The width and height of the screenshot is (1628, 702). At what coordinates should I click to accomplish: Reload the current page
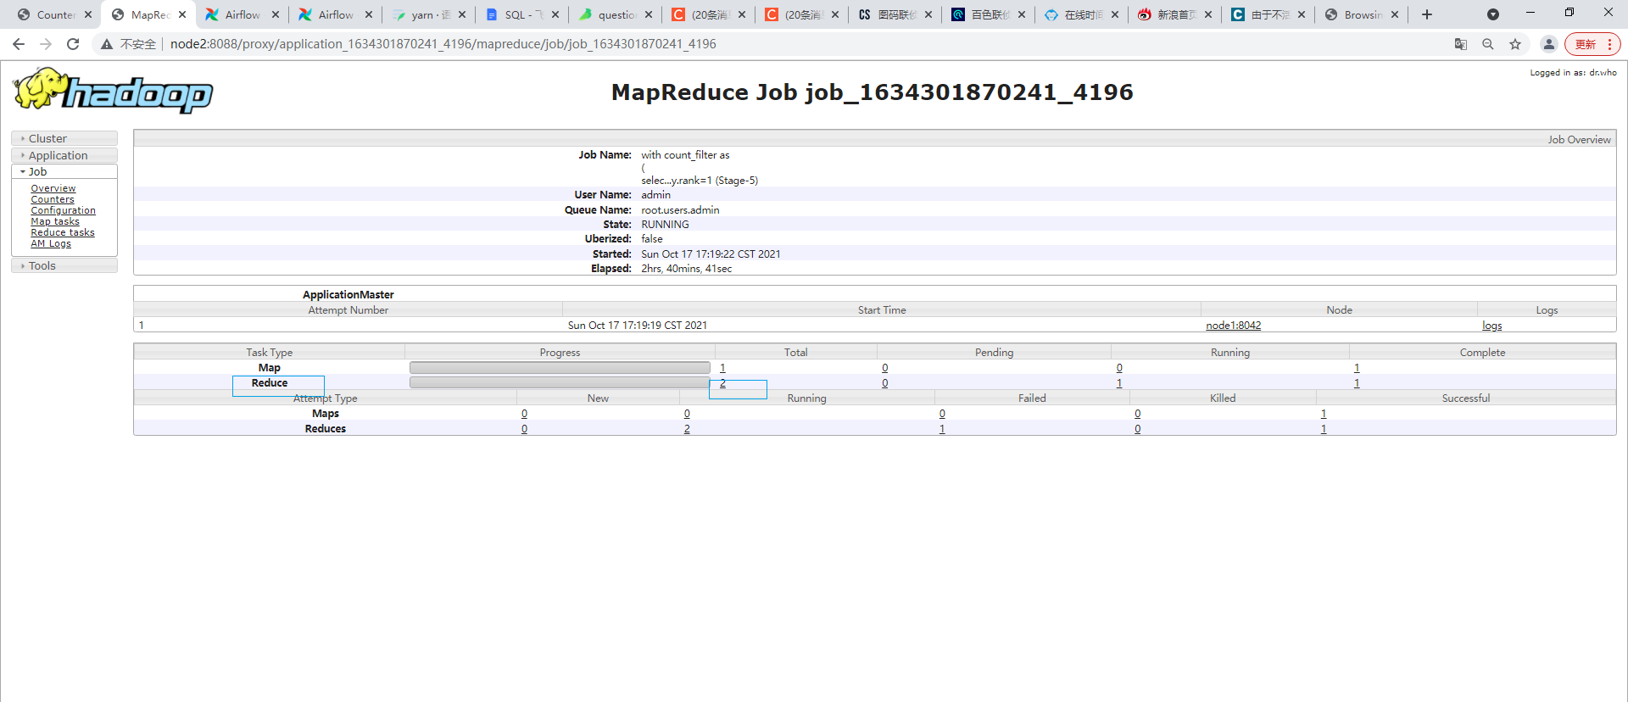73,44
